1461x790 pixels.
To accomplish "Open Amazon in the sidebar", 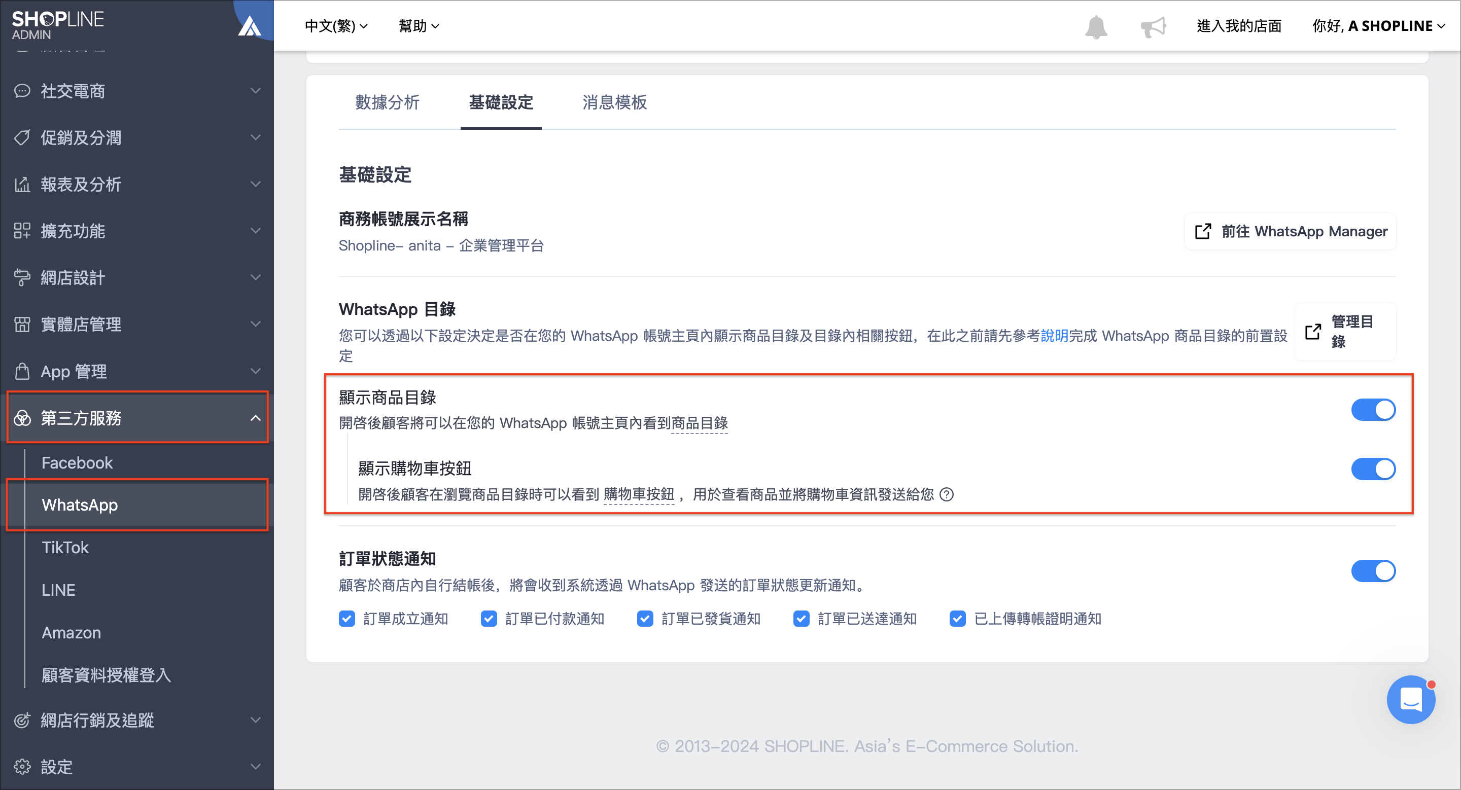I will click(72, 632).
